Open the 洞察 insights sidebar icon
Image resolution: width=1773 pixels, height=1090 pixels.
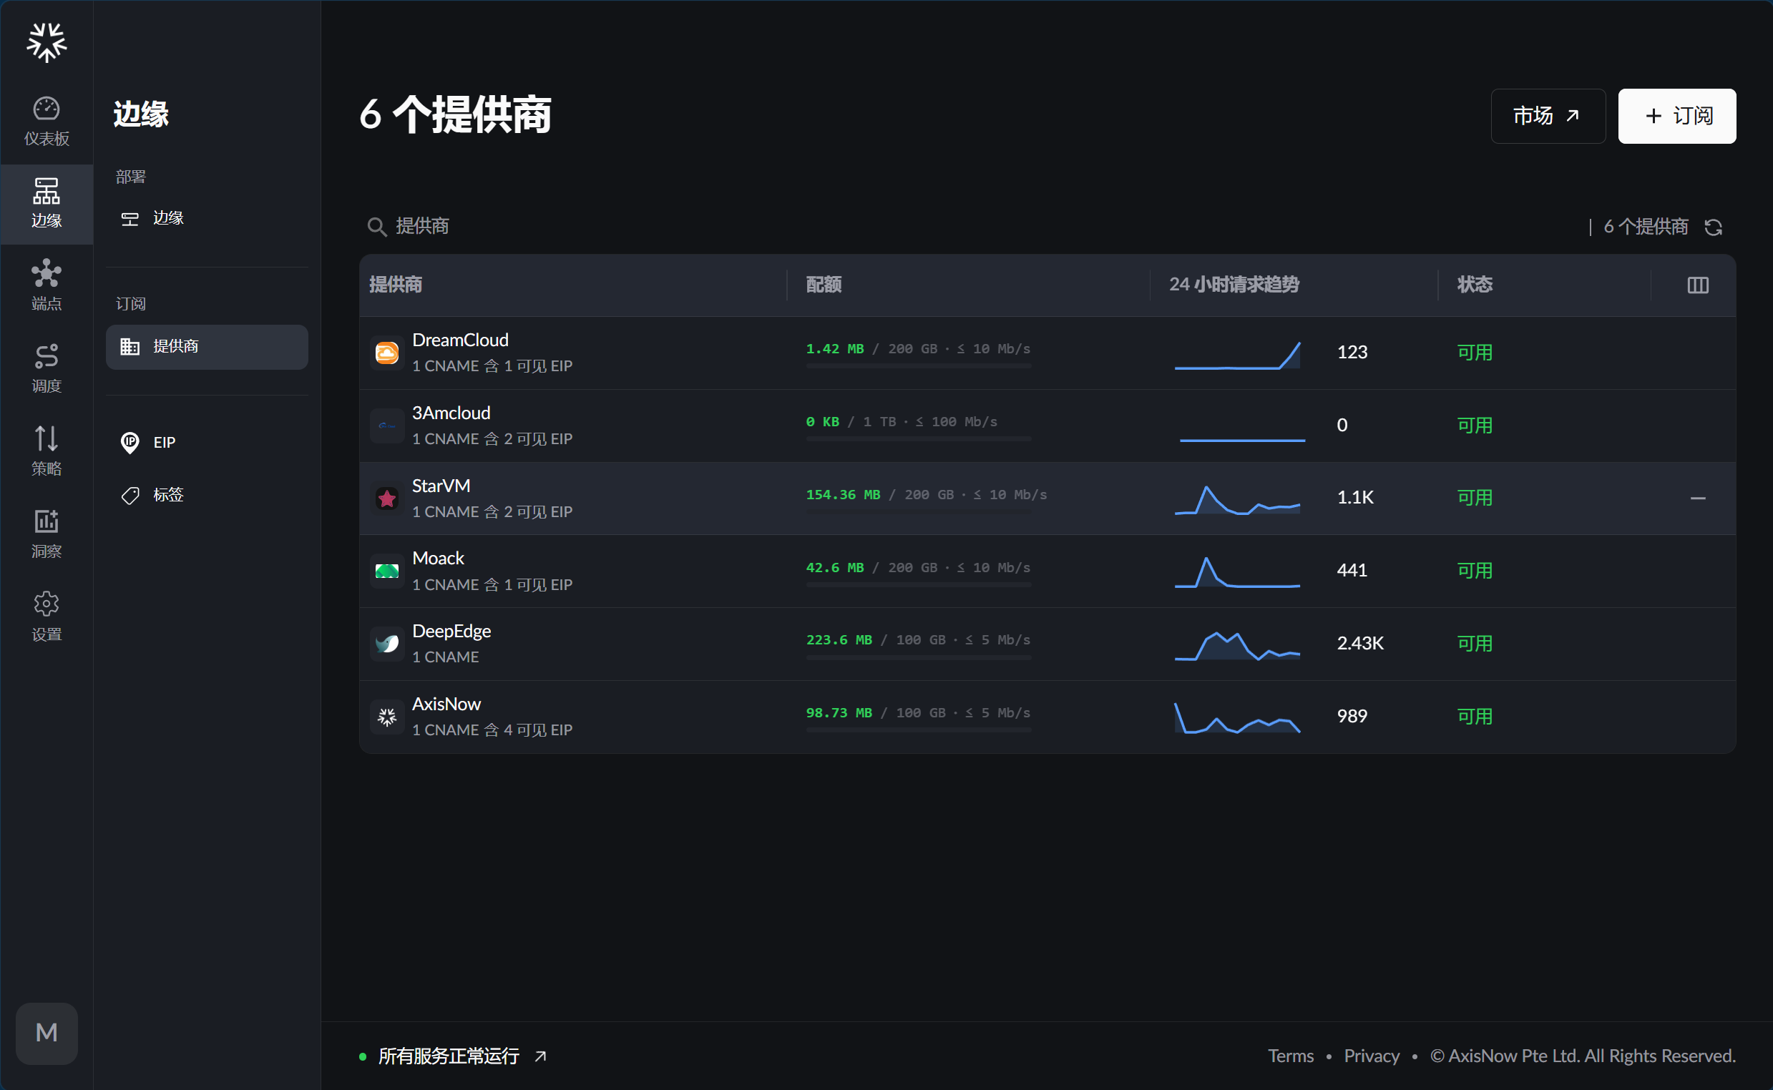click(46, 534)
